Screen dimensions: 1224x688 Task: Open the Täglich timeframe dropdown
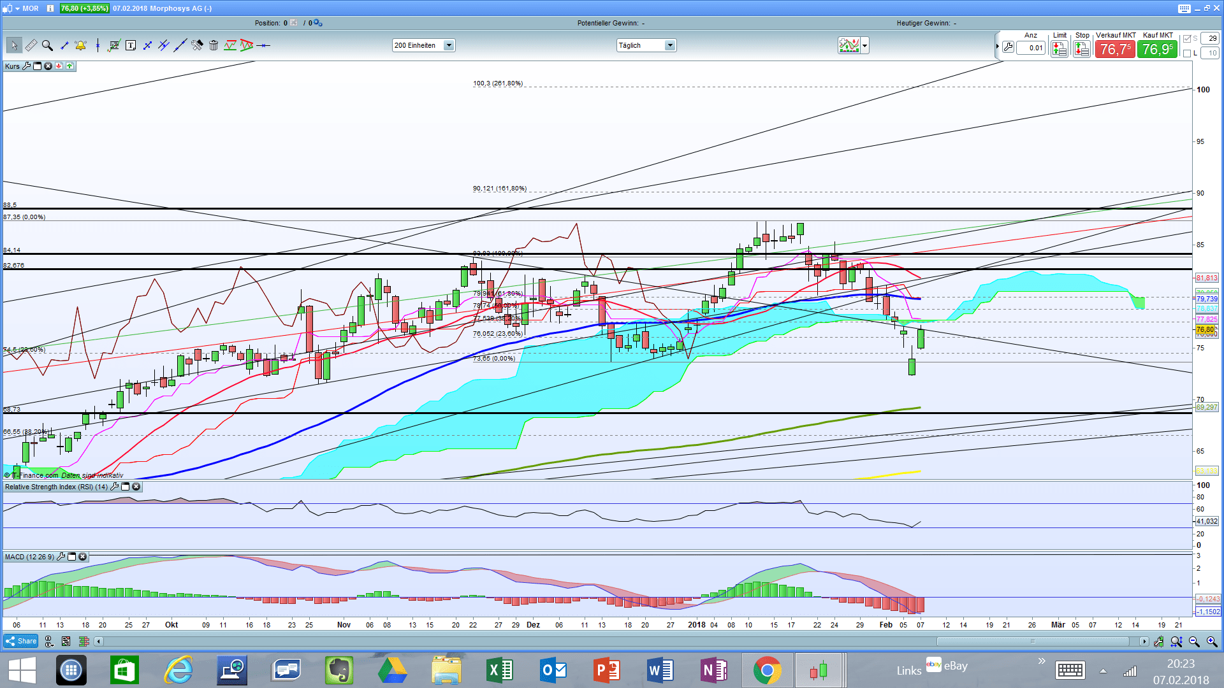[x=669, y=45]
